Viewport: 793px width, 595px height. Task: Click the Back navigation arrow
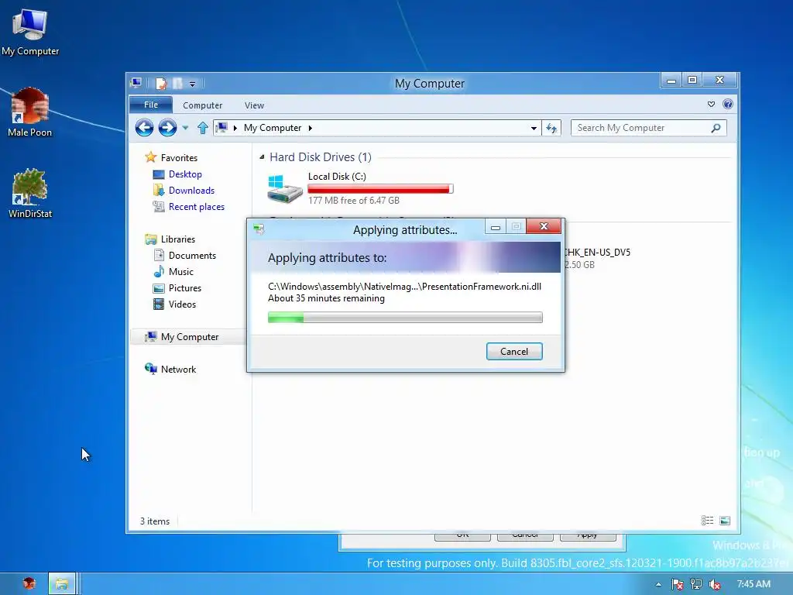[144, 128]
